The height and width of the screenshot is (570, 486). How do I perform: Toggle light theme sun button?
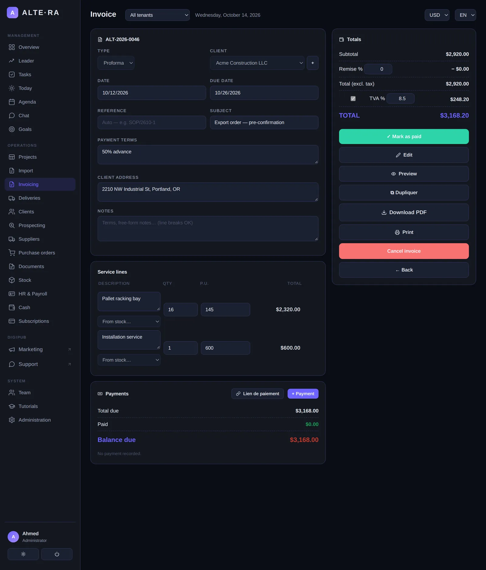pyautogui.click(x=23, y=554)
